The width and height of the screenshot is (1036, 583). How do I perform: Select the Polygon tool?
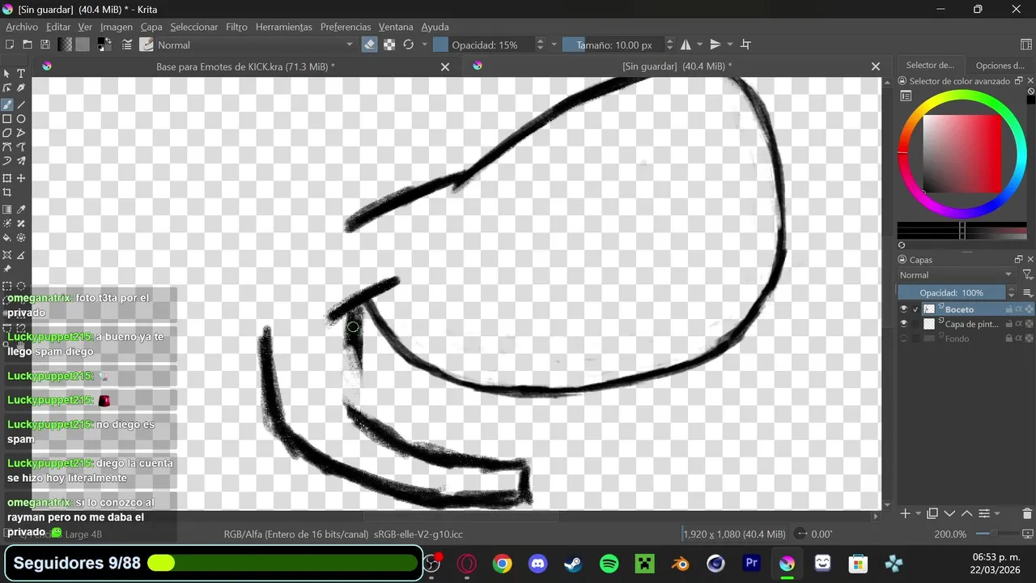(x=7, y=133)
